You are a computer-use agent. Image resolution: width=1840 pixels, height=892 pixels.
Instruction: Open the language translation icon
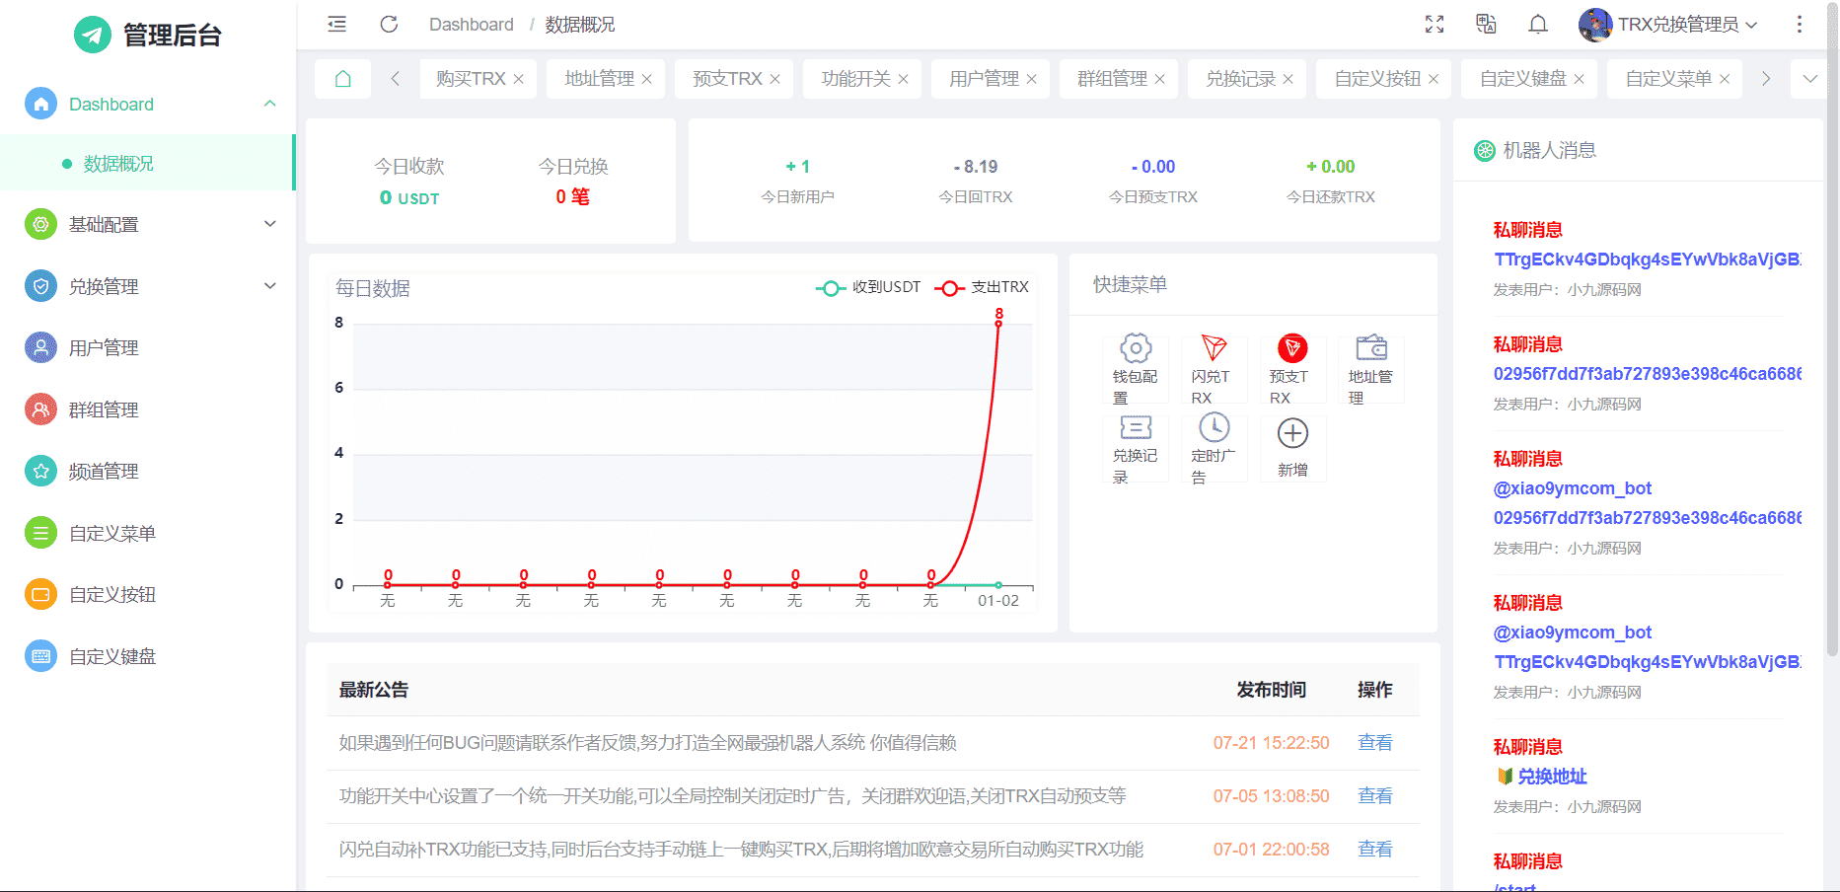click(1486, 25)
